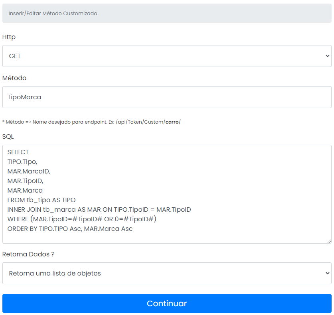Focus the Método field containing TipoMarca
Image resolution: width=334 pixels, height=315 pixels.
[x=167, y=97]
